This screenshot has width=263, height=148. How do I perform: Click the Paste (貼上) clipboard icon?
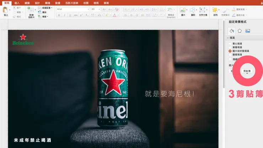[5, 10]
